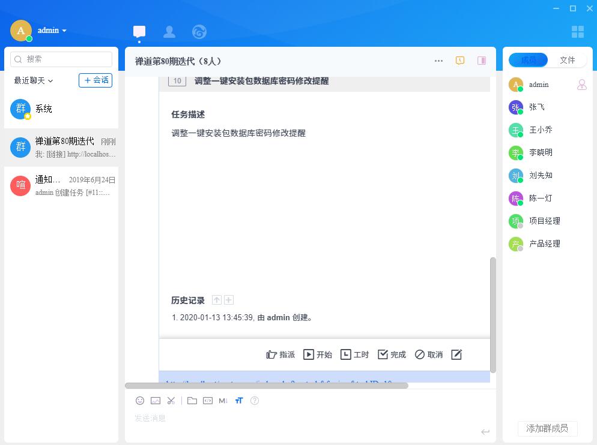
Task: Switch to the 文件 files tab
Action: click(568, 60)
